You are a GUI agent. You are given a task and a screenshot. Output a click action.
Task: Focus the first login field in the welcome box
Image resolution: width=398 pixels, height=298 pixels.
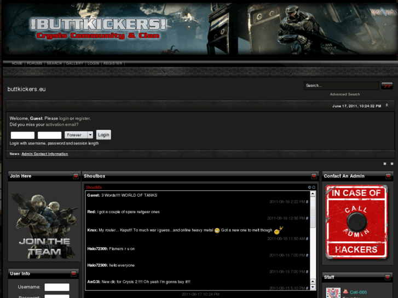22,135
